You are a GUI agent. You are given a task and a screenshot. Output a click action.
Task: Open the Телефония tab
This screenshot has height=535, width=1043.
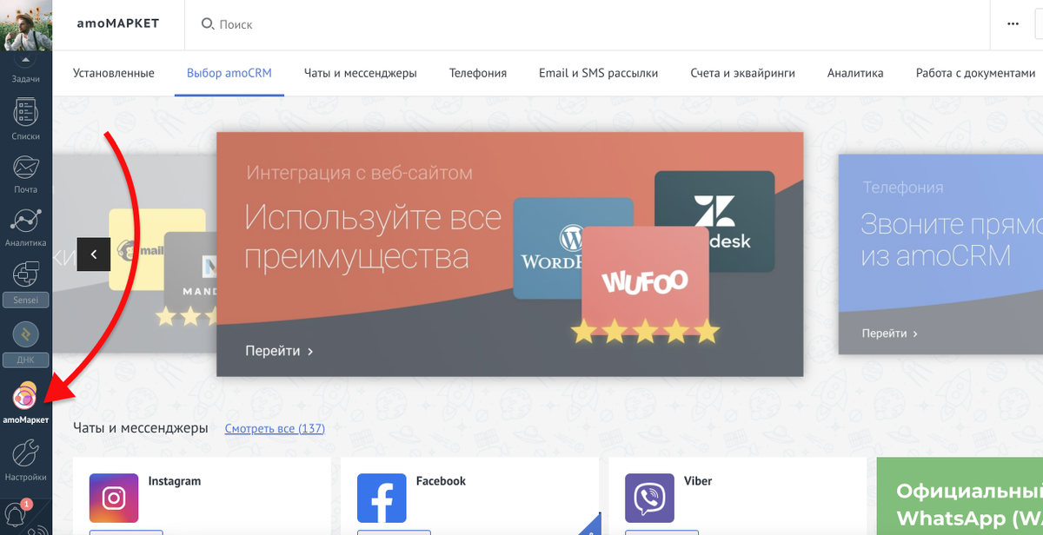click(x=478, y=73)
